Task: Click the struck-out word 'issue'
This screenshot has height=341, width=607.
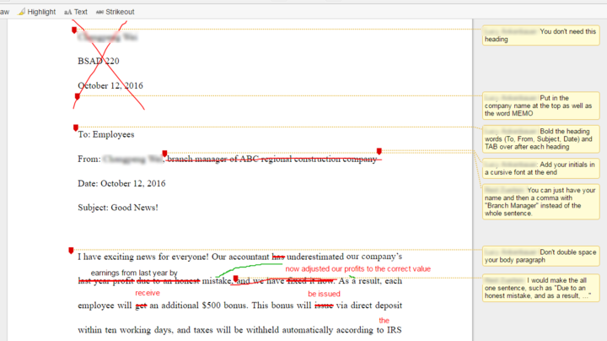Action: point(324,306)
